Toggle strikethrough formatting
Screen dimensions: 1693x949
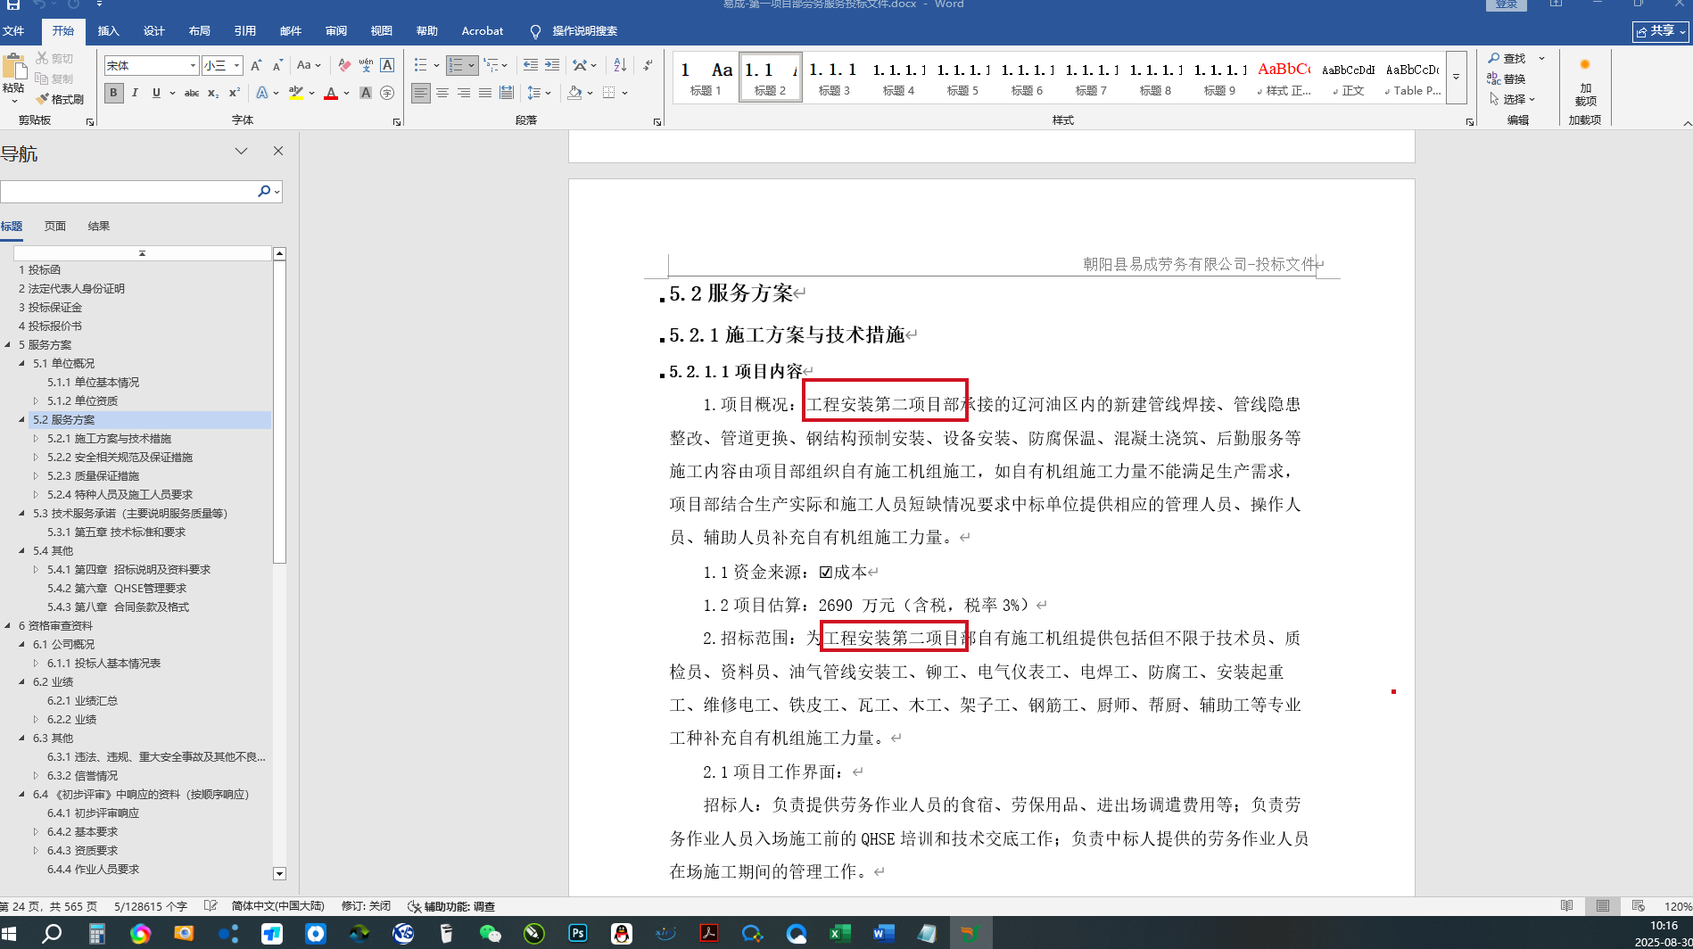(191, 93)
